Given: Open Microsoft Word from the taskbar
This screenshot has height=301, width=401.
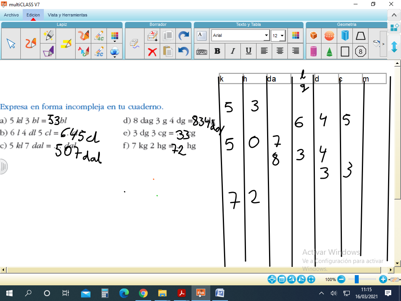Looking at the screenshot, I should [220, 293].
